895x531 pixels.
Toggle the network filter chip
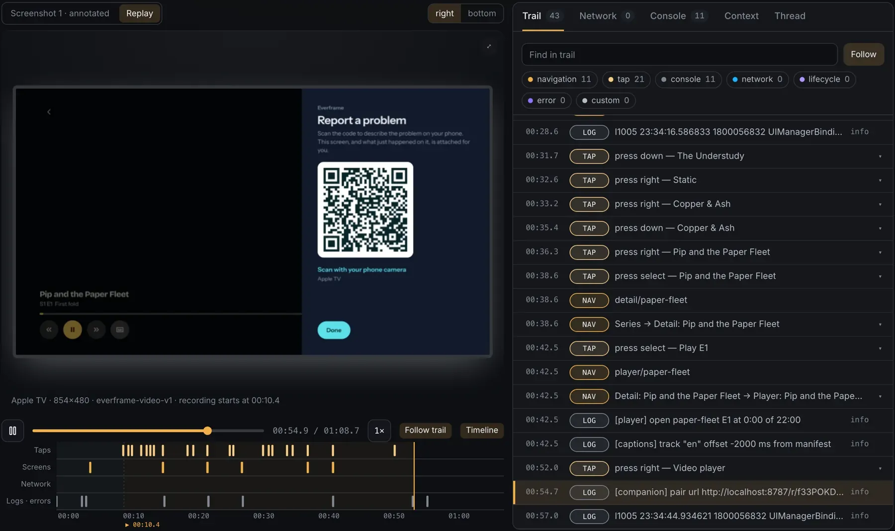tap(757, 80)
